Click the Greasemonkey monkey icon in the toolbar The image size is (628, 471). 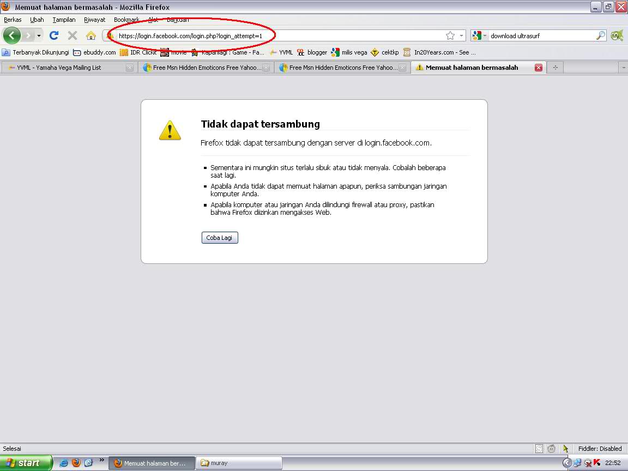click(617, 35)
